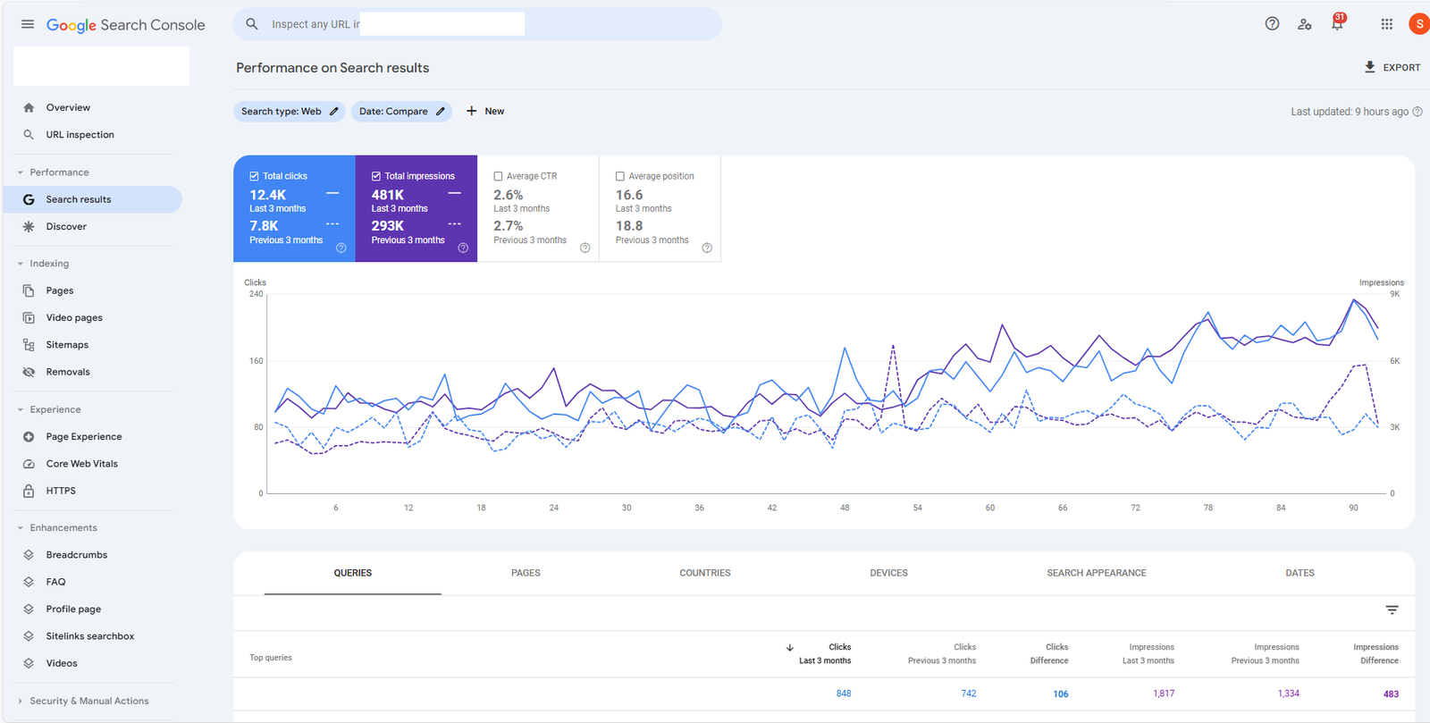
Task: Uncheck the Total clicks metric
Action: click(255, 176)
